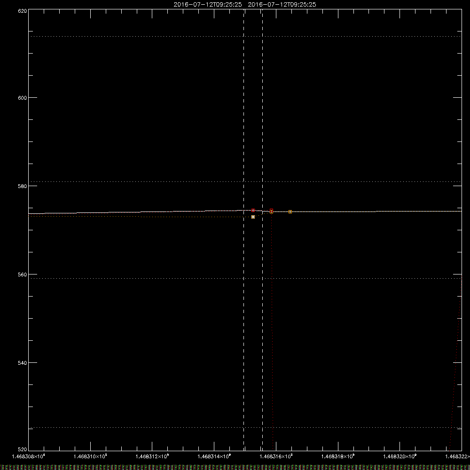Click the first timestamp 2016-07-12T09:25:25 in the title

point(208,5)
